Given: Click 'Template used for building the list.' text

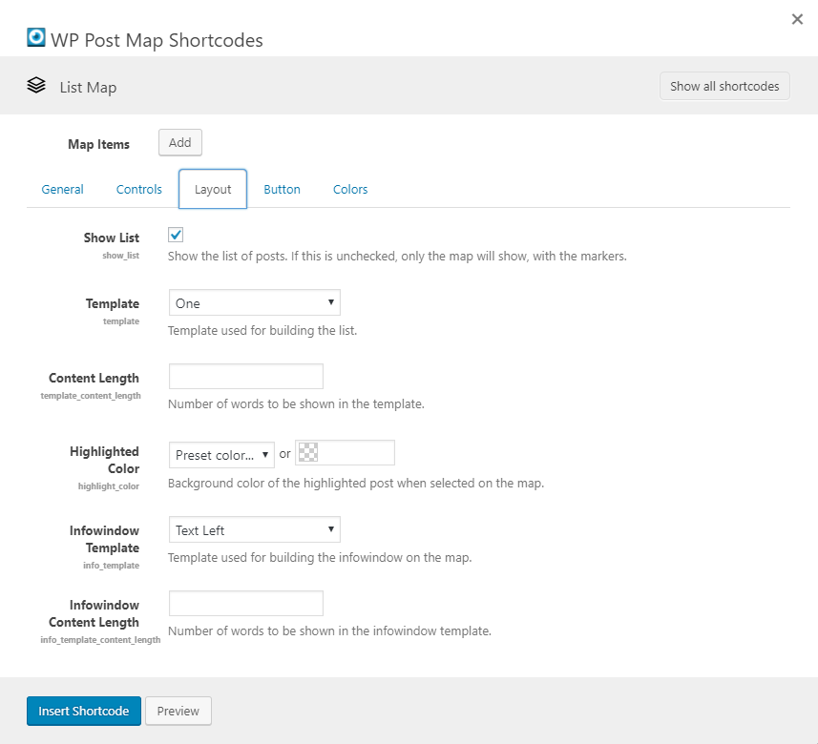Looking at the screenshot, I should [262, 331].
